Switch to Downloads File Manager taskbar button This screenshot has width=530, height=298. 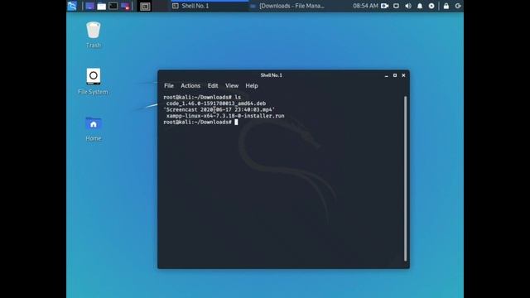click(x=287, y=6)
